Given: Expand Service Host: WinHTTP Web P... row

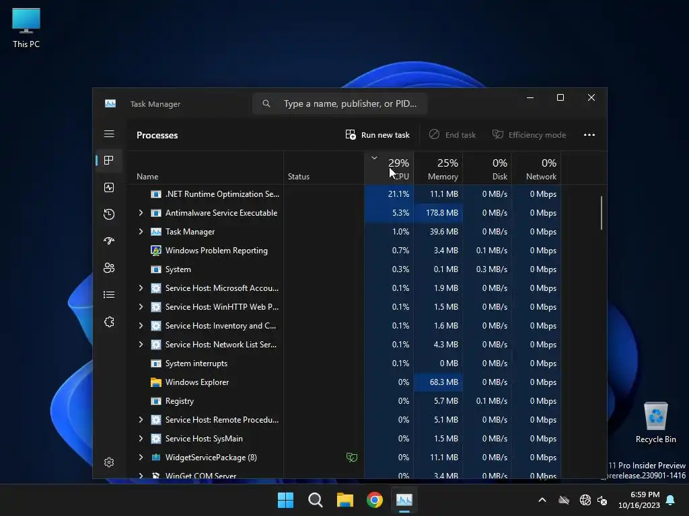Looking at the screenshot, I should 141,306.
